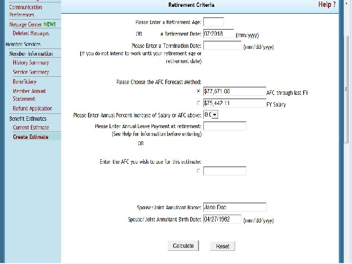
Task: Go to Deleted Messages
Action: (31, 33)
